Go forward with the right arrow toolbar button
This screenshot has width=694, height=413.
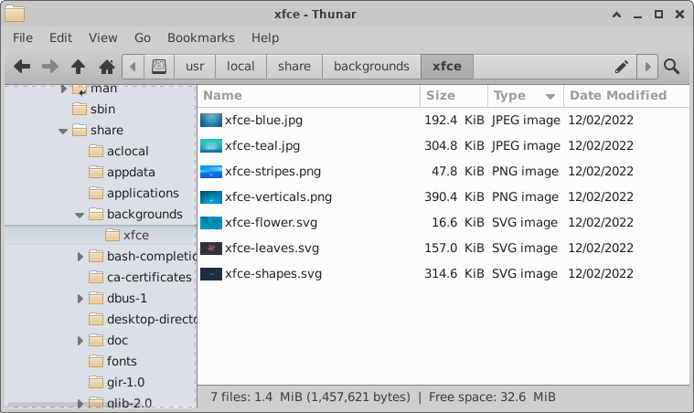(50, 67)
